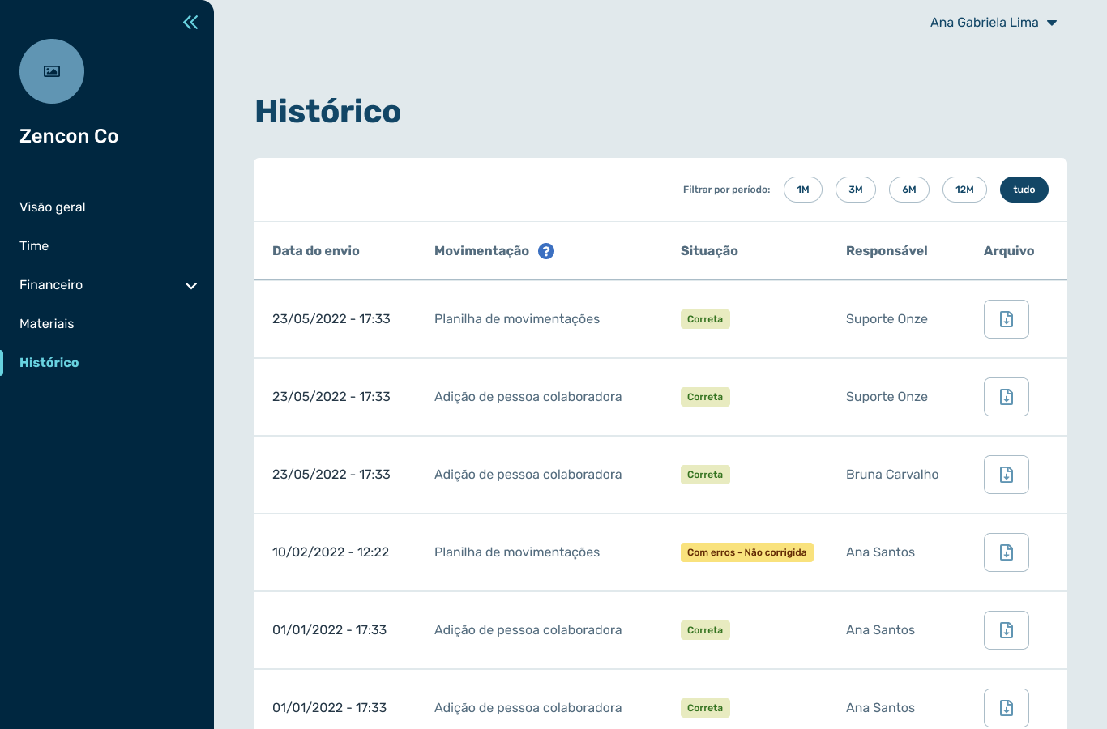This screenshot has height=729, width=1107.
Task: Navigate to the Time section
Action: point(33,245)
